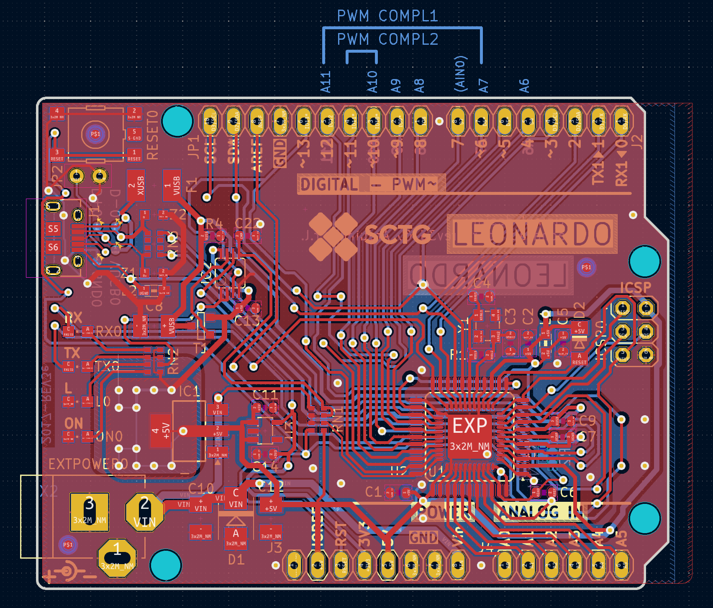The image size is (713, 608).
Task: Click the A6 pin annotation
Action: point(524,86)
